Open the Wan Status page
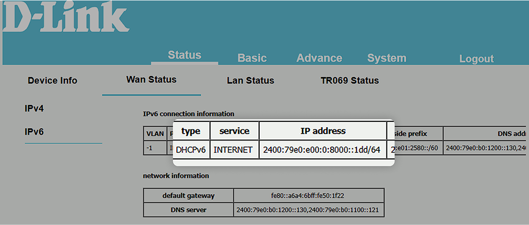 tap(151, 80)
